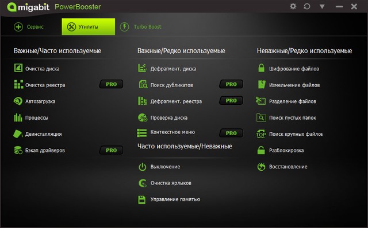The width and height of the screenshot is (368, 228).
Task: Click PRO badge next to Контекстное меню
Action: coord(231,133)
